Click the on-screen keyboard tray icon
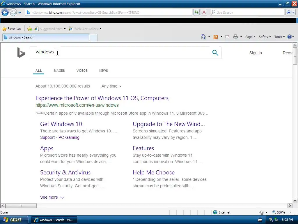This screenshot has width=298, height=224. coord(260,220)
